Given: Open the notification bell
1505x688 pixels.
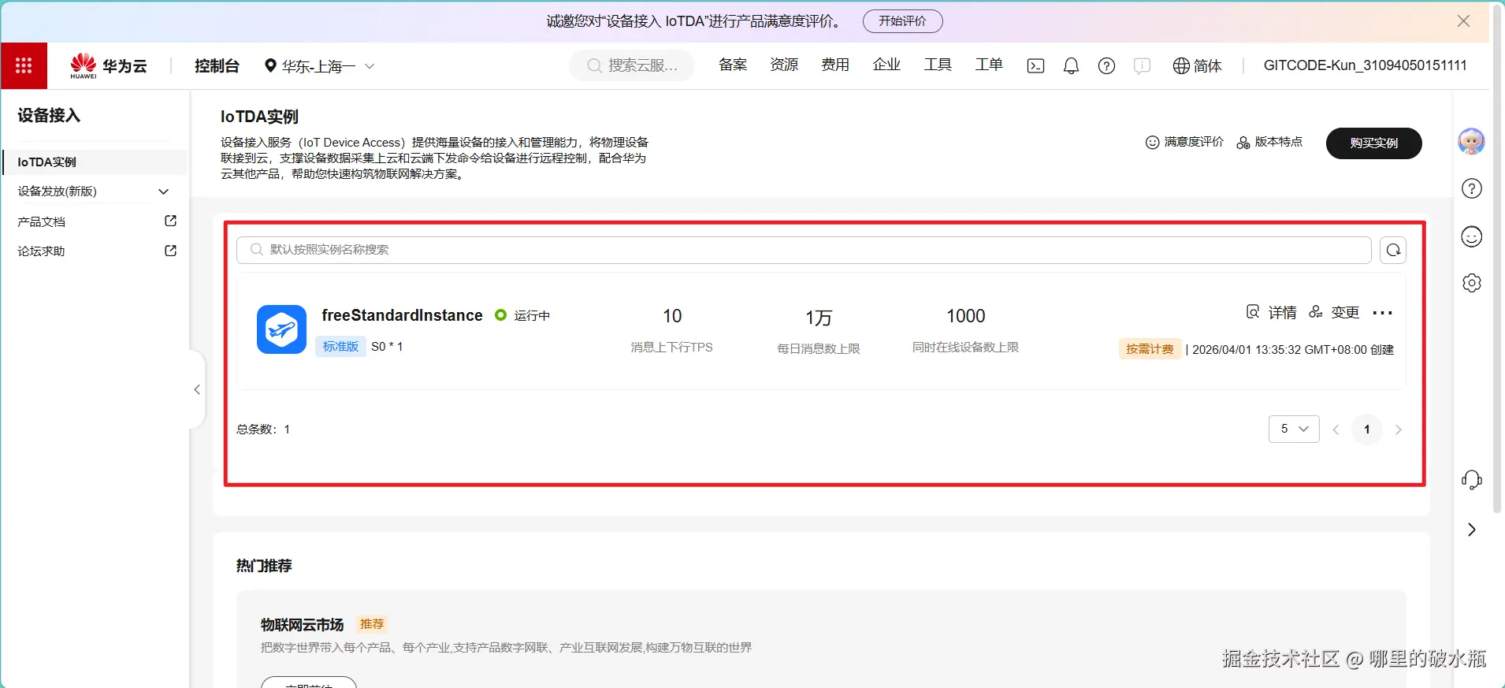Looking at the screenshot, I should coord(1071,66).
